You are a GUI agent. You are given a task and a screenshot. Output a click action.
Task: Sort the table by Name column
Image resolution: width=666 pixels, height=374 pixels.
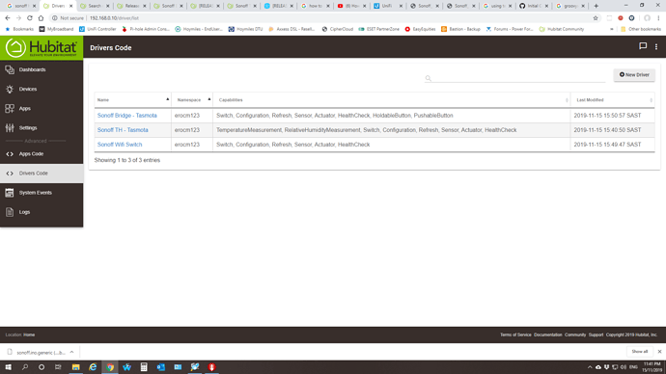[132, 99]
